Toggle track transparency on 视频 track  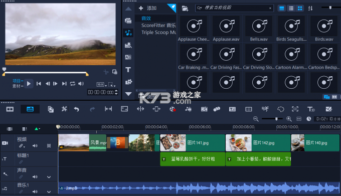click(x=49, y=146)
